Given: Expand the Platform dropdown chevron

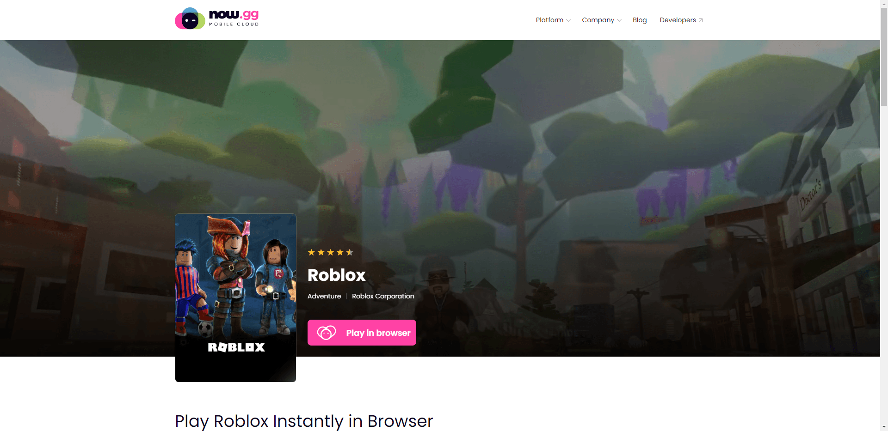Looking at the screenshot, I should coord(568,20).
